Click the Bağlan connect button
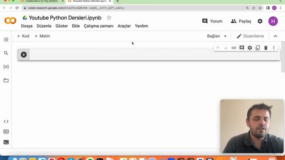This screenshot has height=160, width=285. [213, 36]
